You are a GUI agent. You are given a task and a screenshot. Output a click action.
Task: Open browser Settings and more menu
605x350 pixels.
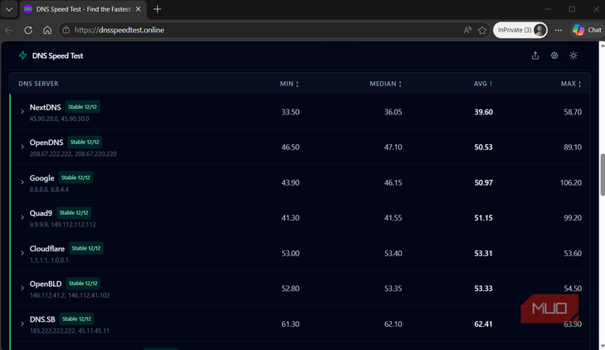pos(559,30)
